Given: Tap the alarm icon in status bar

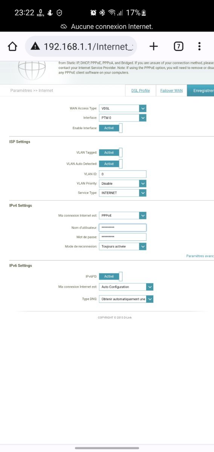Looking at the screenshot, I should (x=93, y=13).
